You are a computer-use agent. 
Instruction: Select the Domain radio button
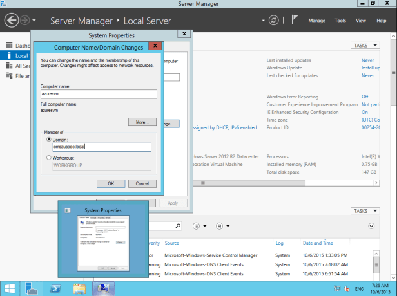tap(48, 139)
